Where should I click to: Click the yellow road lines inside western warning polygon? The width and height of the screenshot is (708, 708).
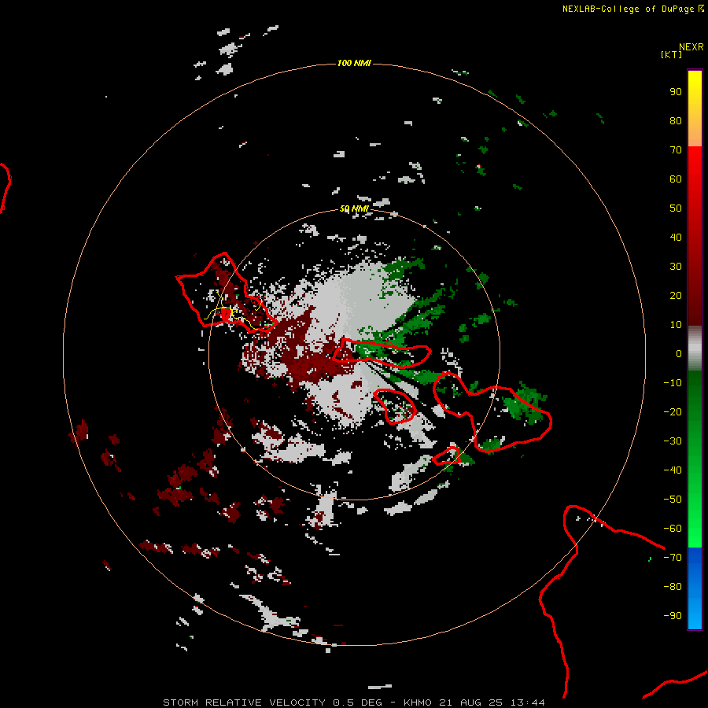(233, 312)
